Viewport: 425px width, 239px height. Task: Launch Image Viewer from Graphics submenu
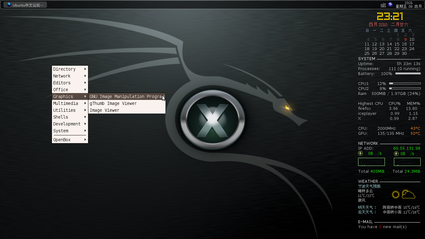(x=127, y=110)
